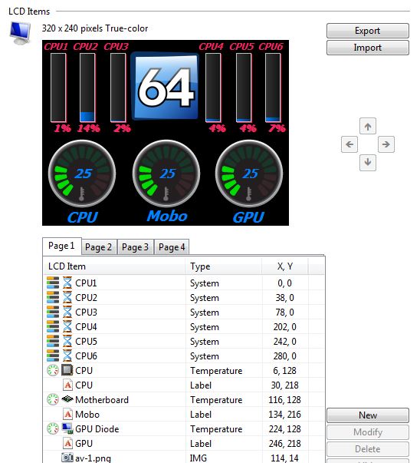The width and height of the screenshot is (420, 463).
Task: Click the '30, 218' coordinate cell
Action: tap(284, 385)
